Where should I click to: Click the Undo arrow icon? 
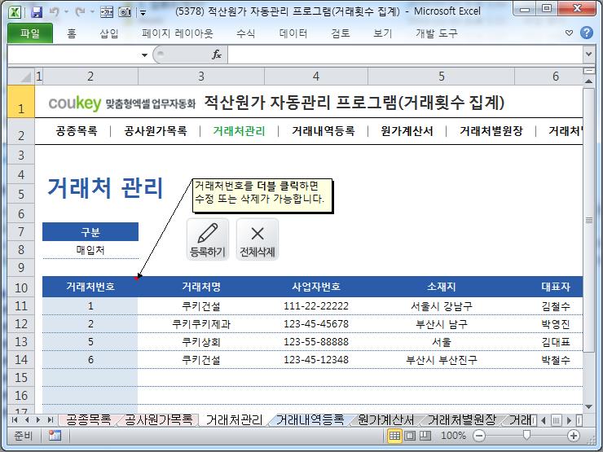click(55, 11)
